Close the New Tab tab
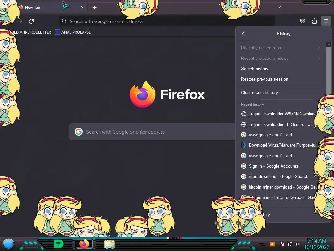Viewport: 334px width, 251px height. 82,7
